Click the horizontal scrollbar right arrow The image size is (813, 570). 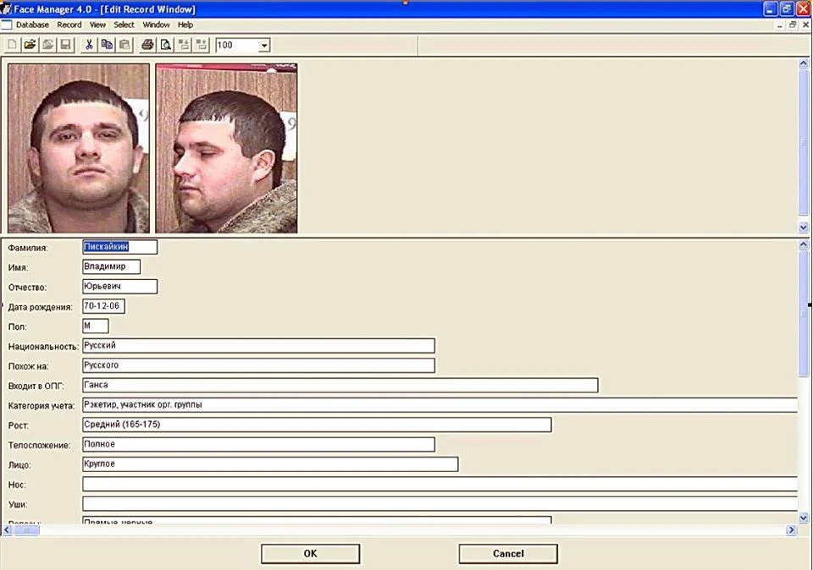pyautogui.click(x=791, y=529)
